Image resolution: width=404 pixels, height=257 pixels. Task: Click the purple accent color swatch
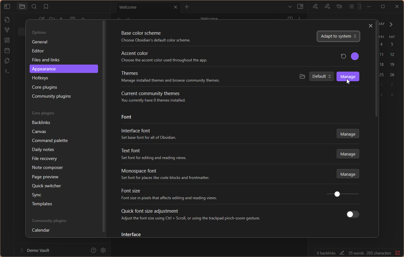(x=355, y=56)
